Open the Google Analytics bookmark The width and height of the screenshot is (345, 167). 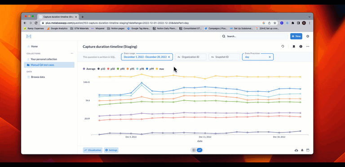[57, 29]
